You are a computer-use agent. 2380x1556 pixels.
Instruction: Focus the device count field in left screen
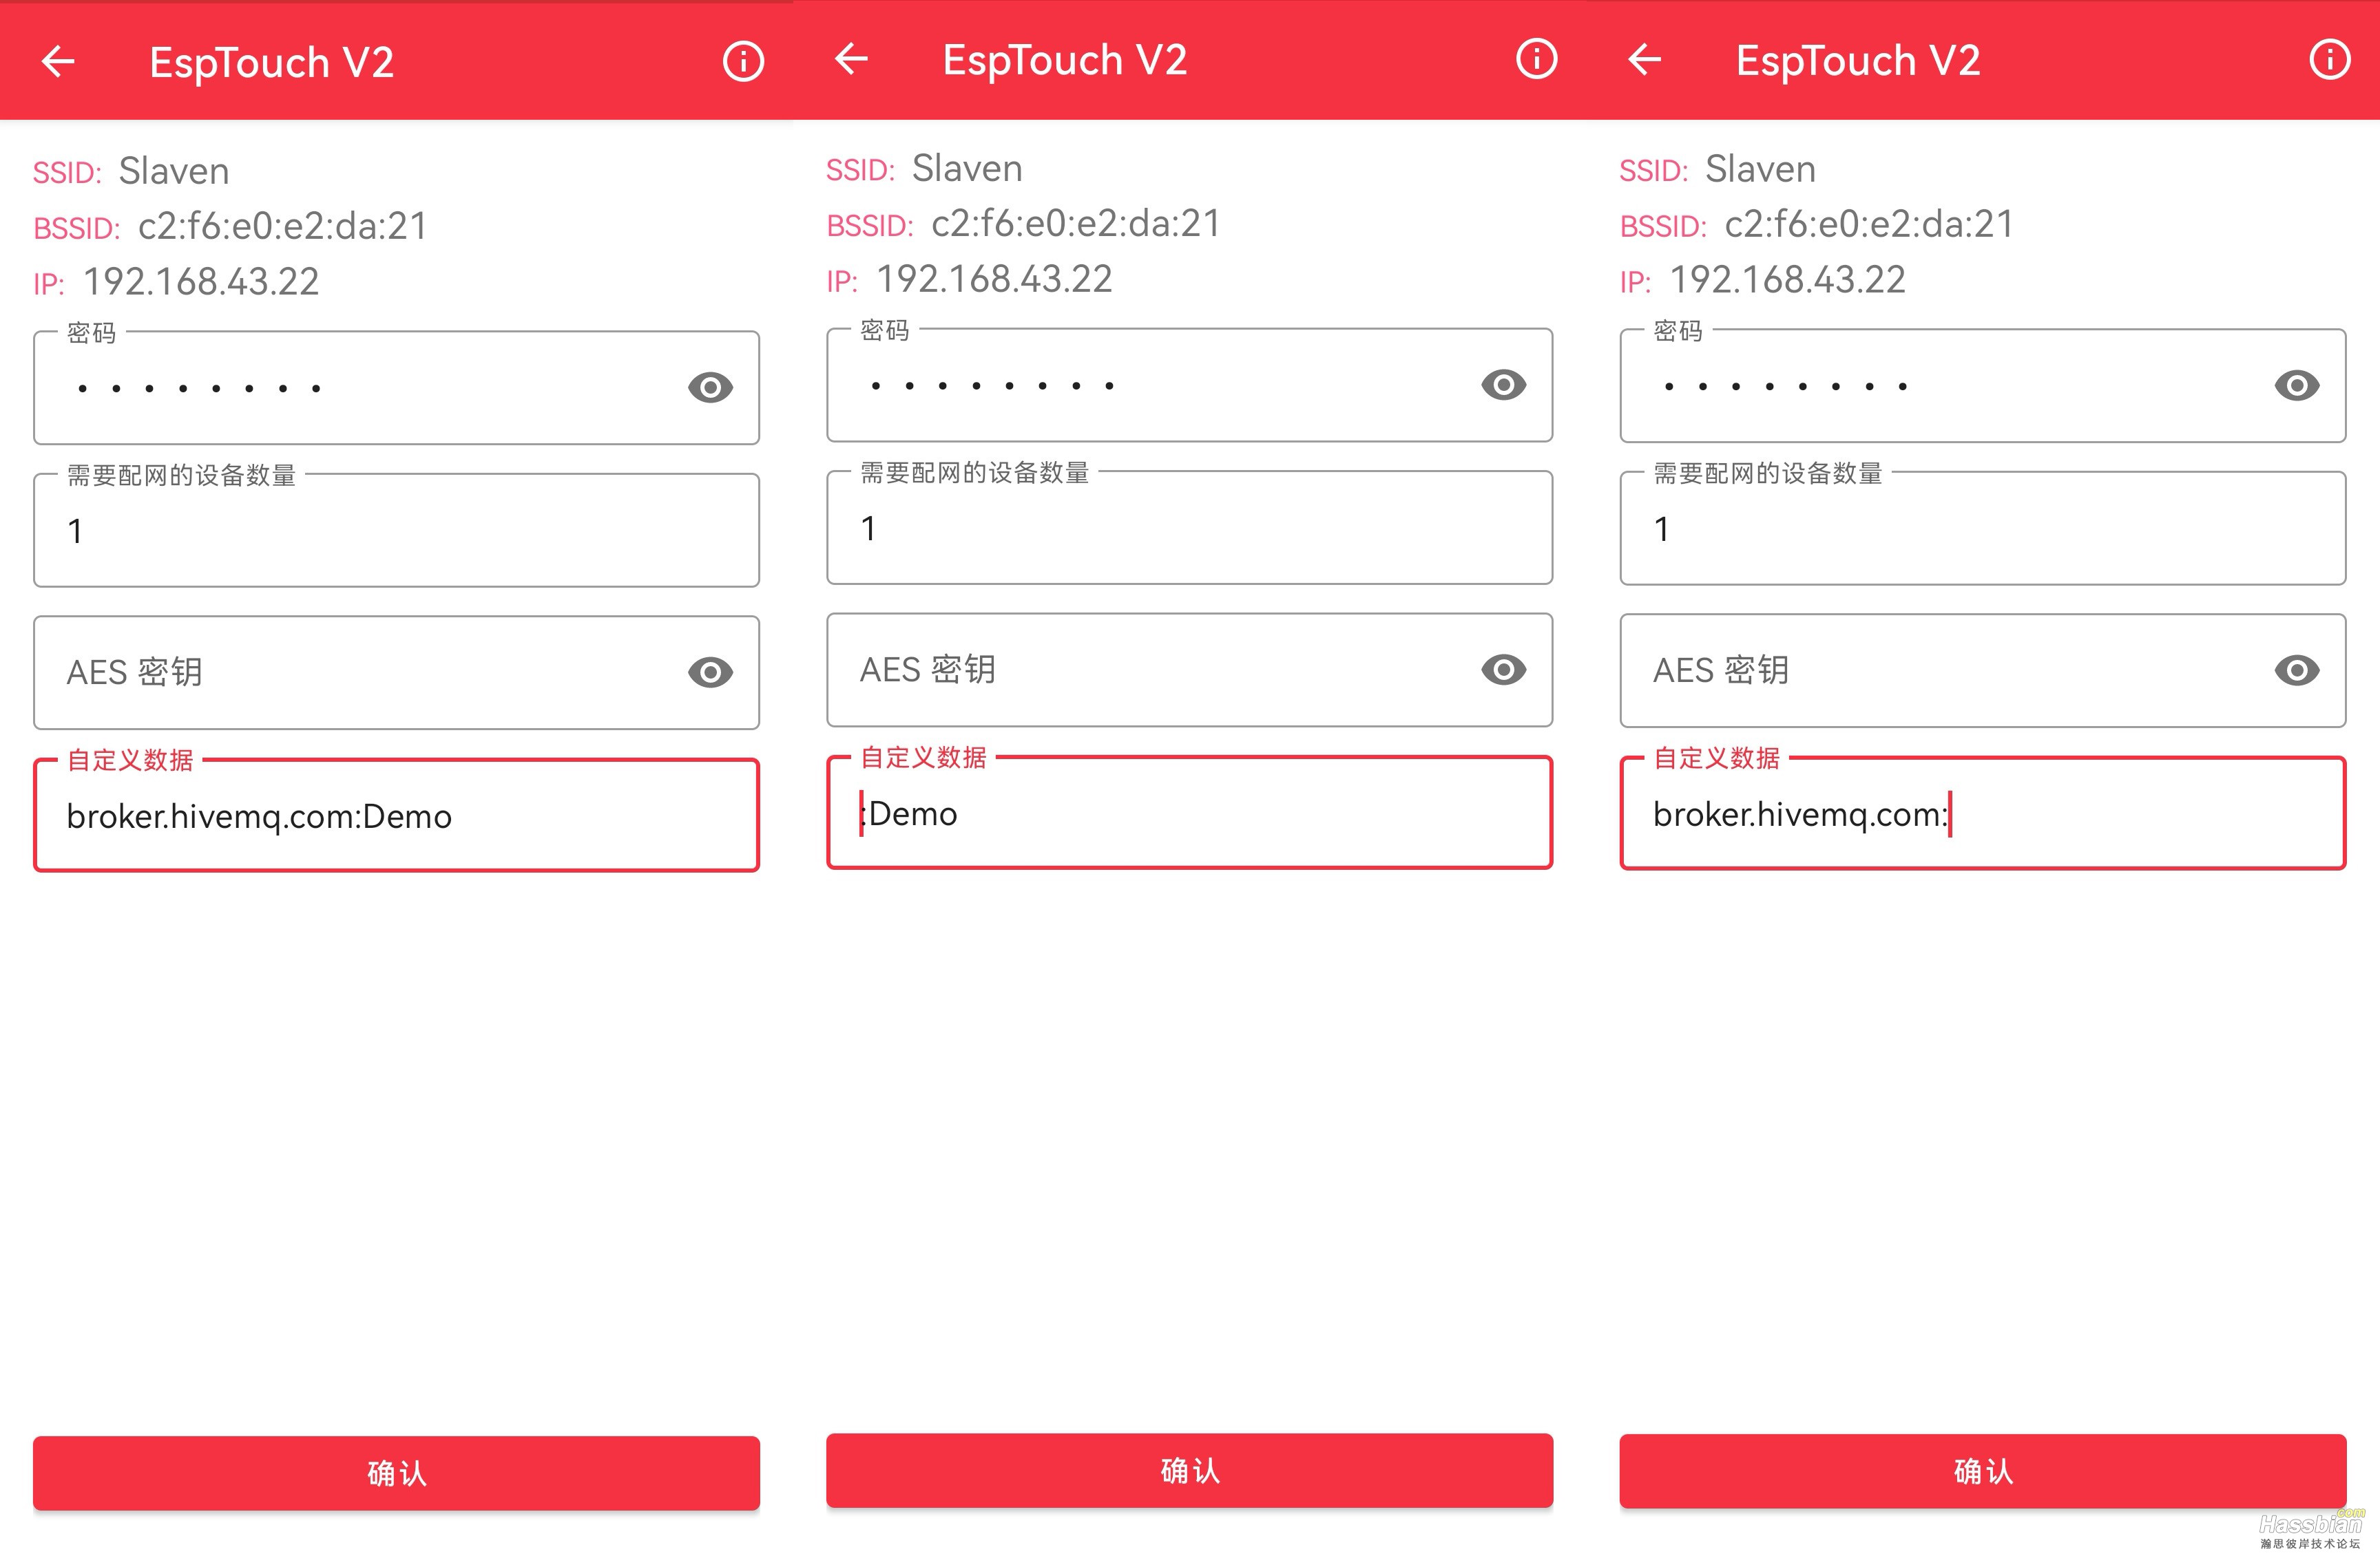[x=396, y=531]
